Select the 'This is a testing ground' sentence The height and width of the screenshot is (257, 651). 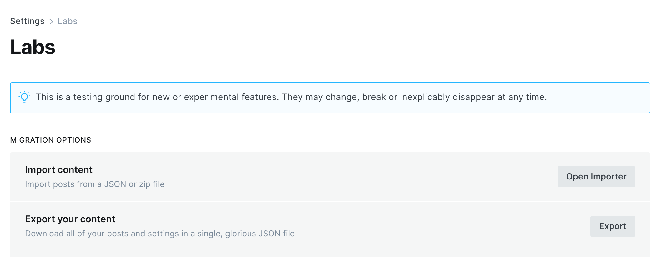pos(157,97)
